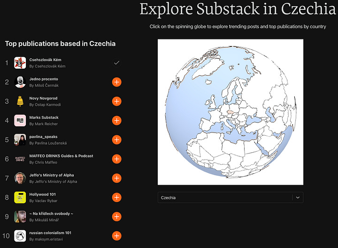
Task: Click highlighted Czechia on the globe
Action: coord(231,112)
